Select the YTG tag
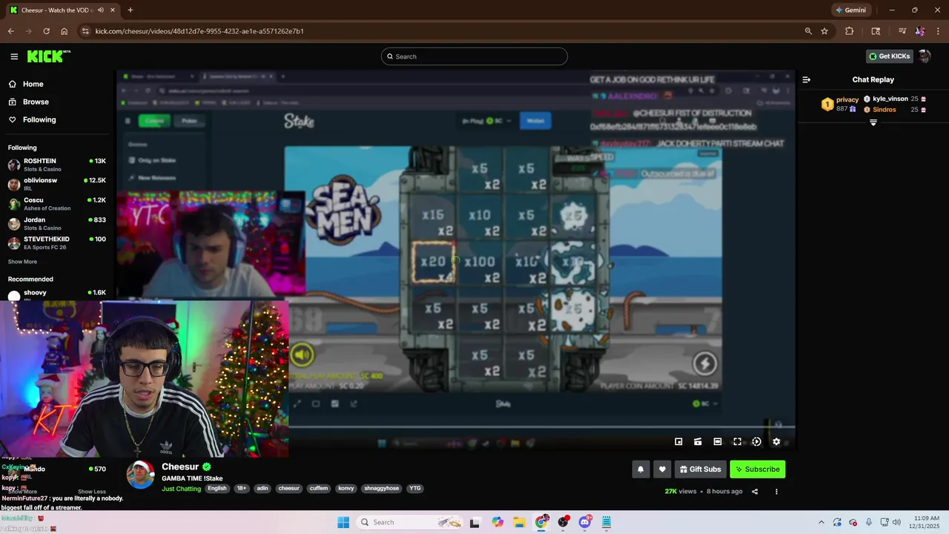The image size is (949, 534). 415,488
